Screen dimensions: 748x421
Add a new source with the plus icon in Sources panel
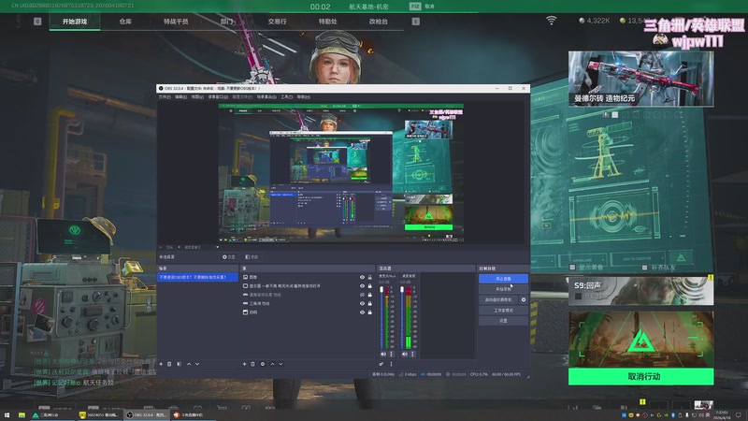[244, 364]
